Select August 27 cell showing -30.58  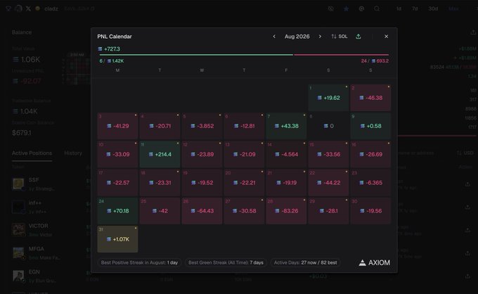[244, 211]
